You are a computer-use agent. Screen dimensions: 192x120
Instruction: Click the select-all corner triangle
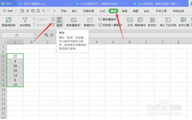pyautogui.click(x=5, y=42)
